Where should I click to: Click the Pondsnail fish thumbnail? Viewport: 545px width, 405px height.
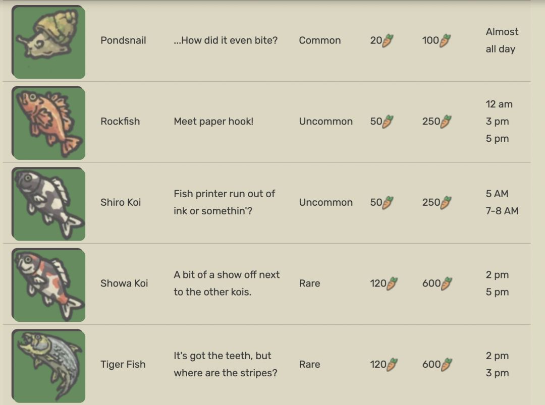pos(48,42)
